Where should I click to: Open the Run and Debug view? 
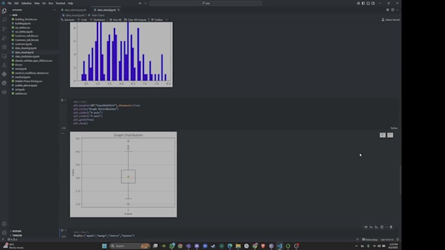coord(5,38)
